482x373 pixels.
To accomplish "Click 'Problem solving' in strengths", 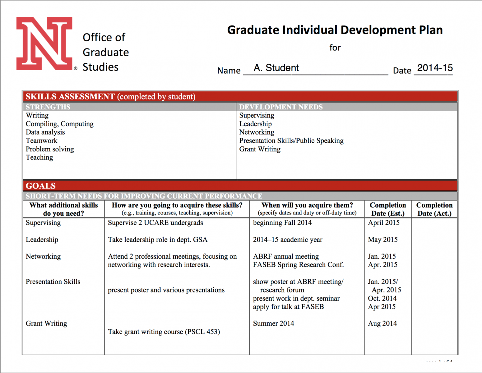I will point(50,149).
